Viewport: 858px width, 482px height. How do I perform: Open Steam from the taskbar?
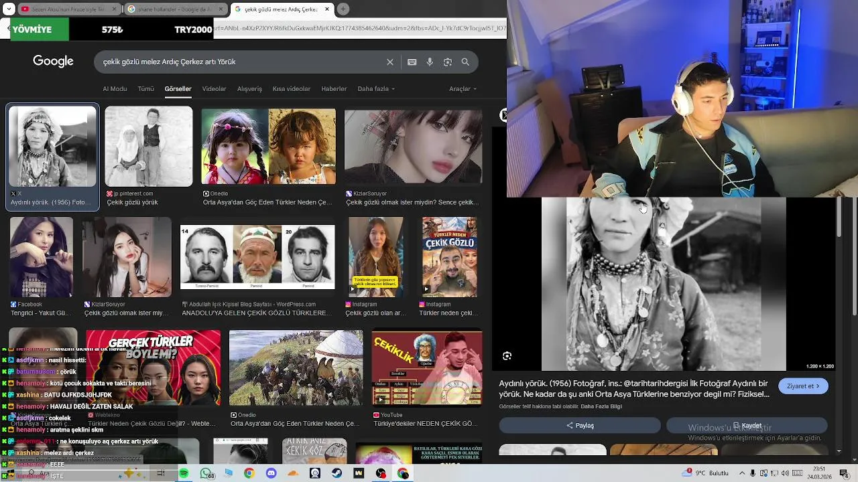pyautogui.click(x=336, y=473)
